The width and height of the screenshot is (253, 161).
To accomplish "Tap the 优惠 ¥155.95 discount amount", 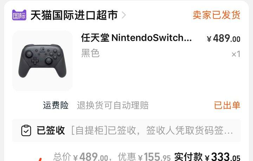I will click(144, 157).
